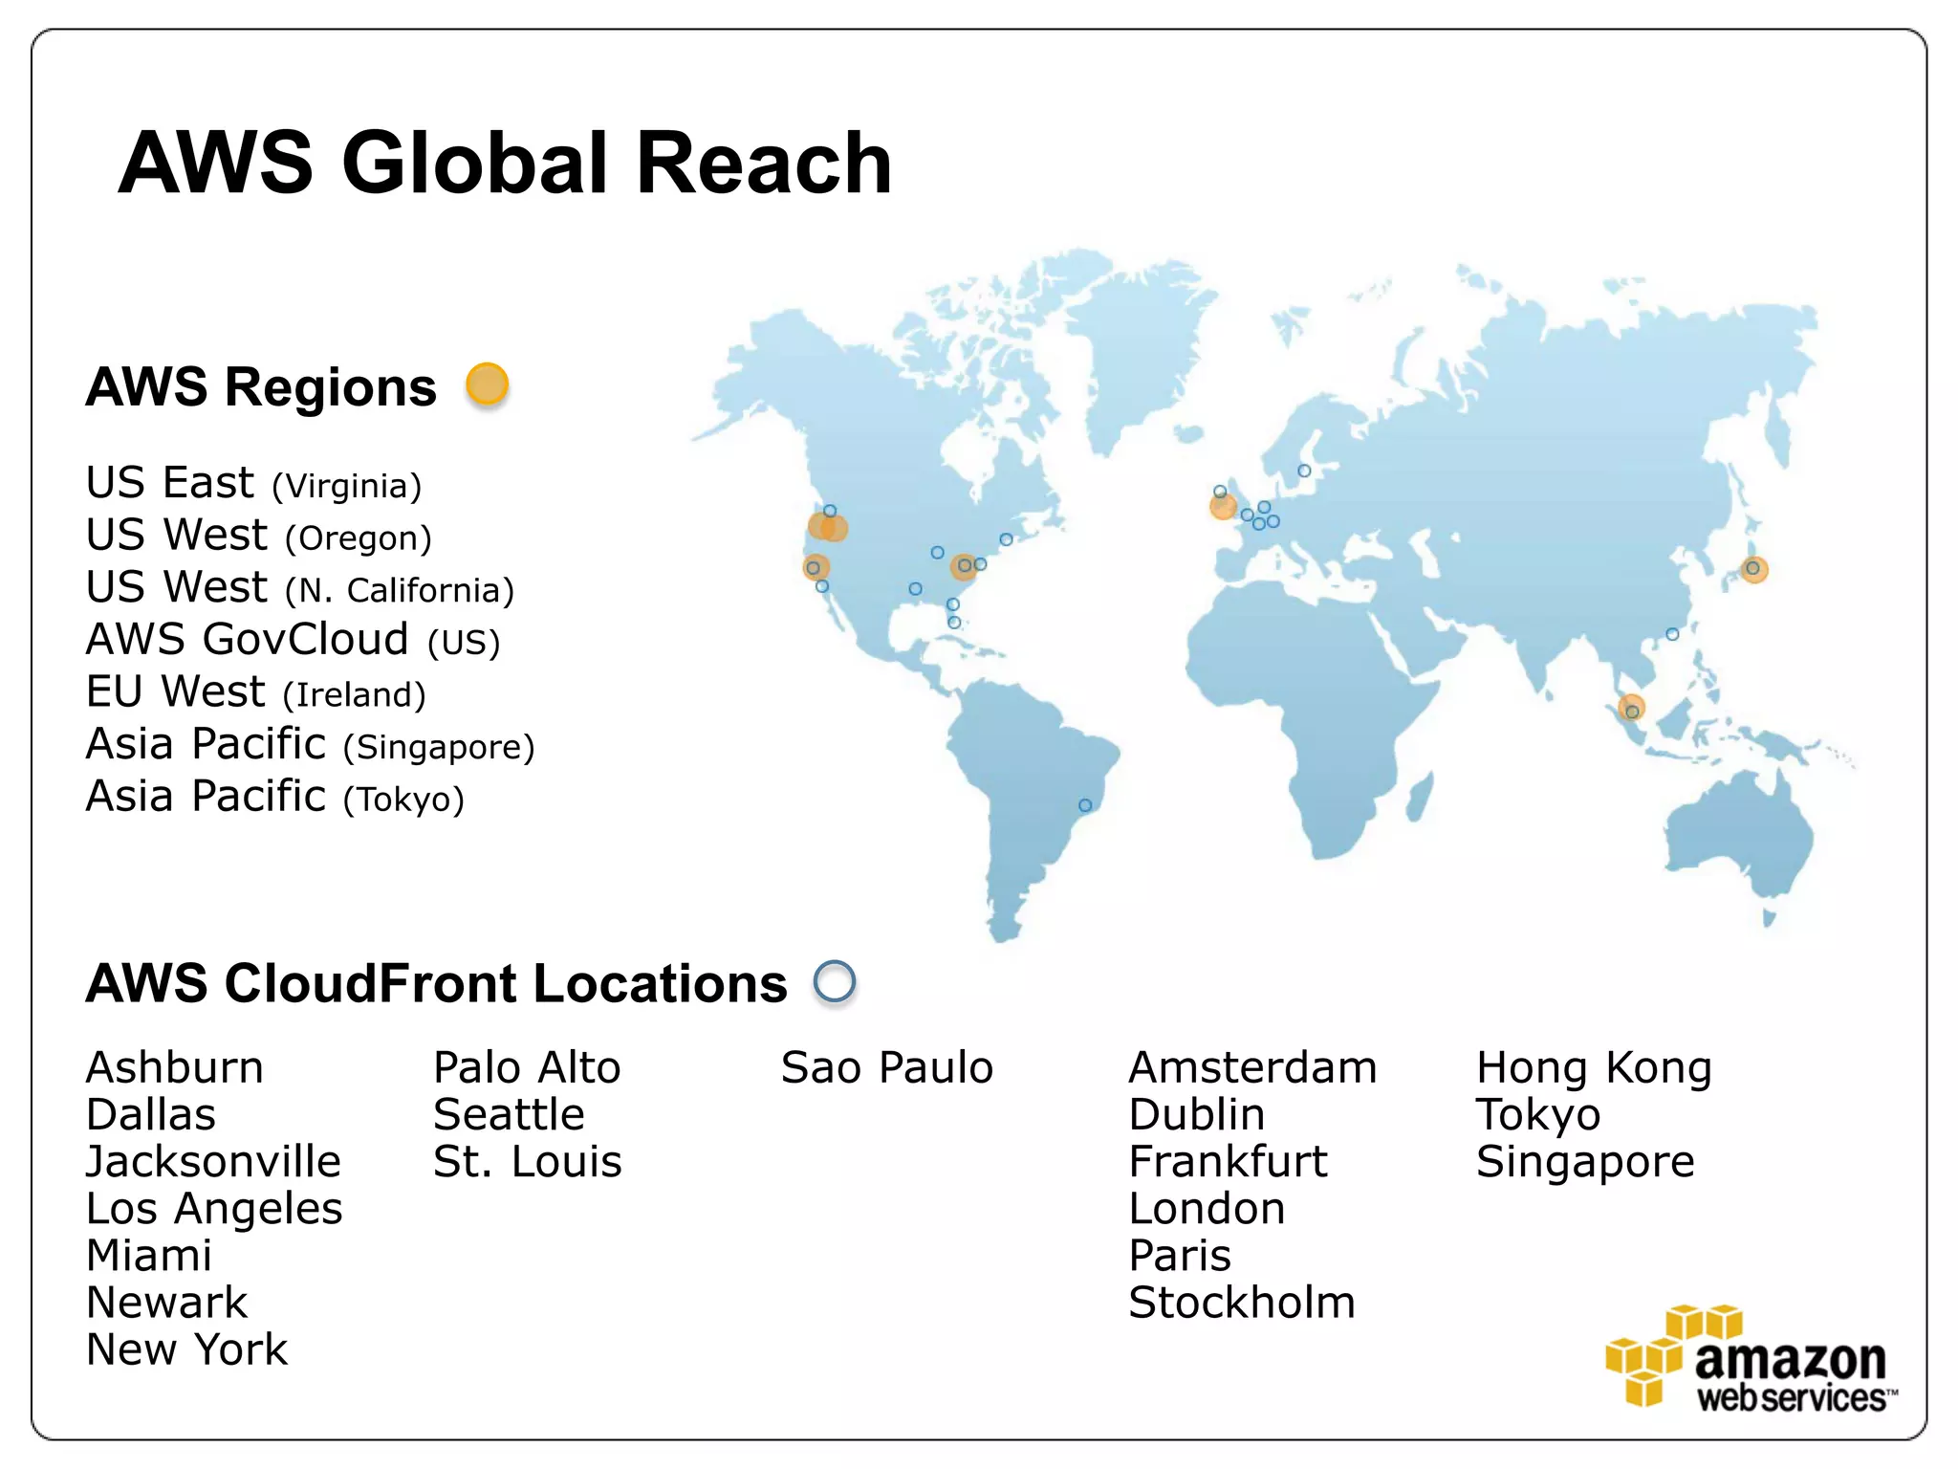Screen dimensions: 1958x1469
Task: Select the EU West (Ireland) entry
Action: click(x=255, y=691)
